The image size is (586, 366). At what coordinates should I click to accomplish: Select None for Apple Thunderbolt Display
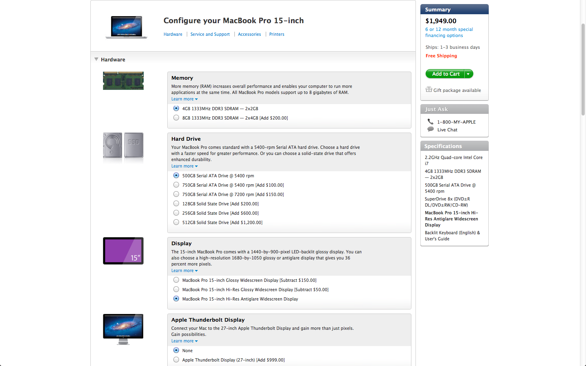176,351
